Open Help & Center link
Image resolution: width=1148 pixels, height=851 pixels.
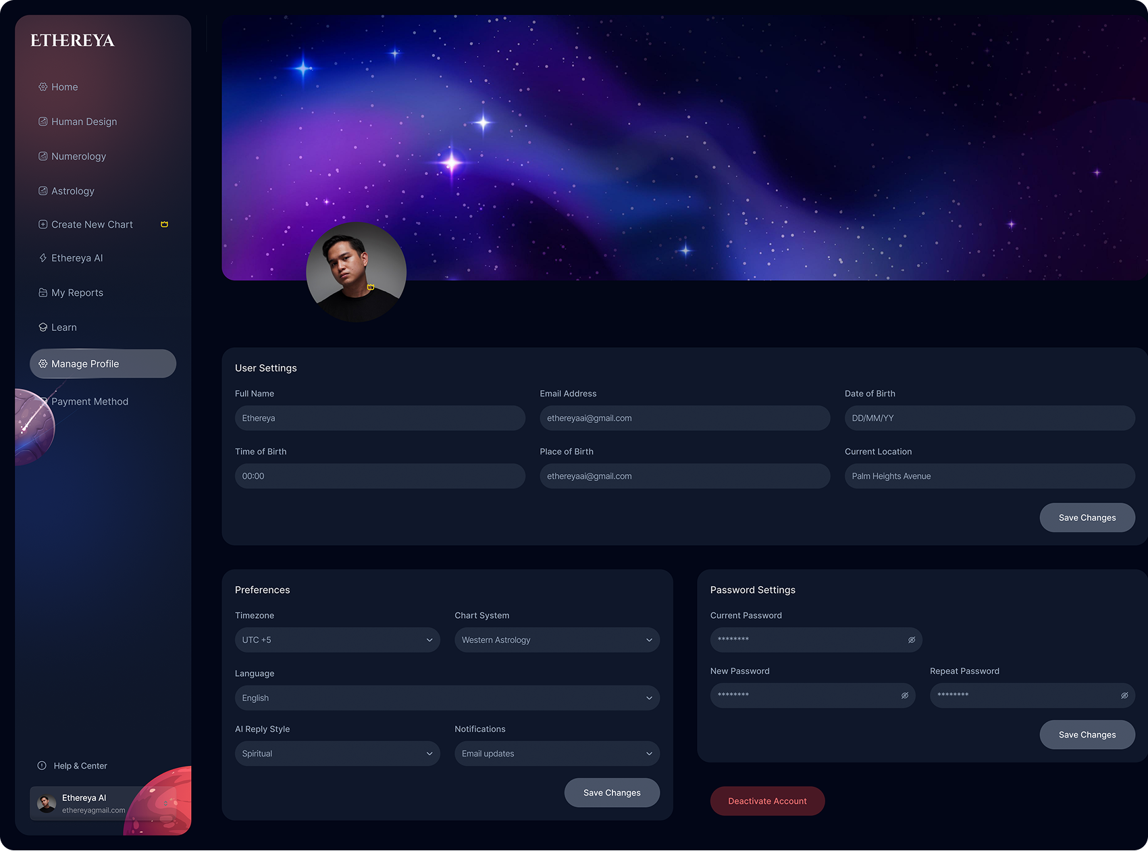tap(72, 766)
